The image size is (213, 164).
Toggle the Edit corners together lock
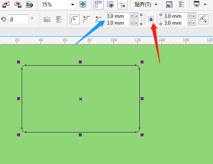(151, 19)
